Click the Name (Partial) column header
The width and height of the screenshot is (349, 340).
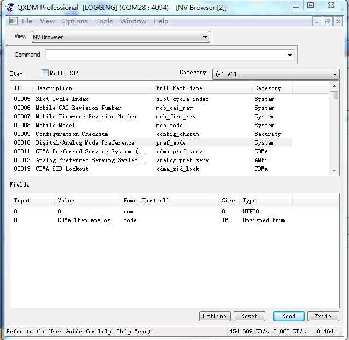[x=170, y=200]
